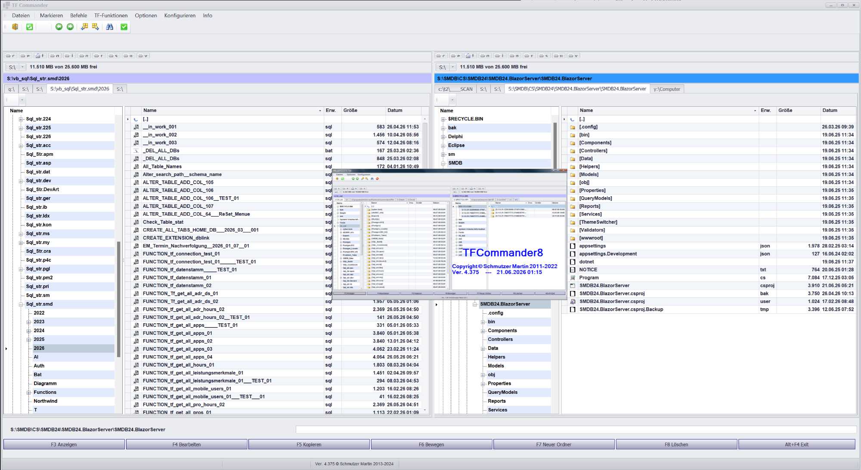Click the F4 Bearbeiten button
The image size is (861, 470).
pyautogui.click(x=187, y=445)
